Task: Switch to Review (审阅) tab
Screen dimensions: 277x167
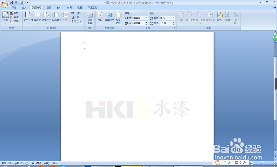Action: click(70, 7)
